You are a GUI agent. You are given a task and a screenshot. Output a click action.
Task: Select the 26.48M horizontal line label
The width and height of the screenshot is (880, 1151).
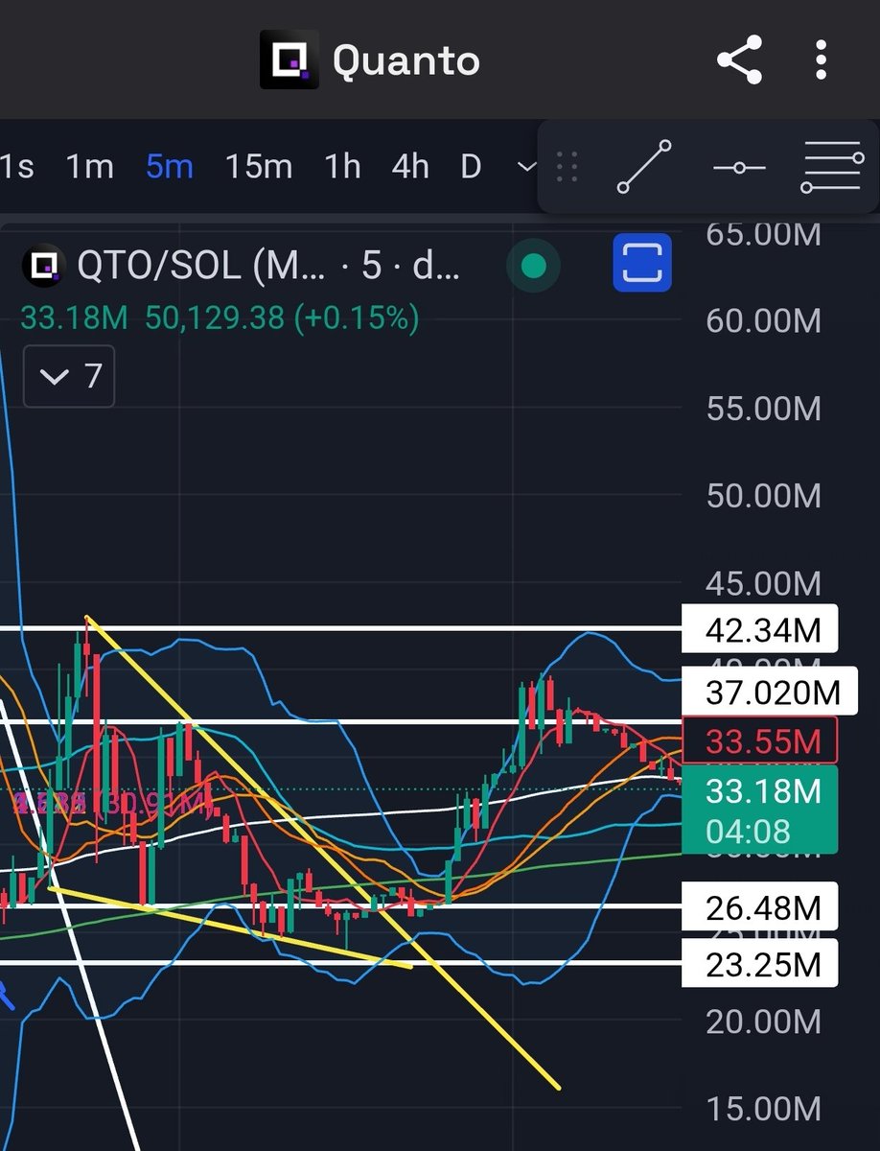(x=759, y=906)
